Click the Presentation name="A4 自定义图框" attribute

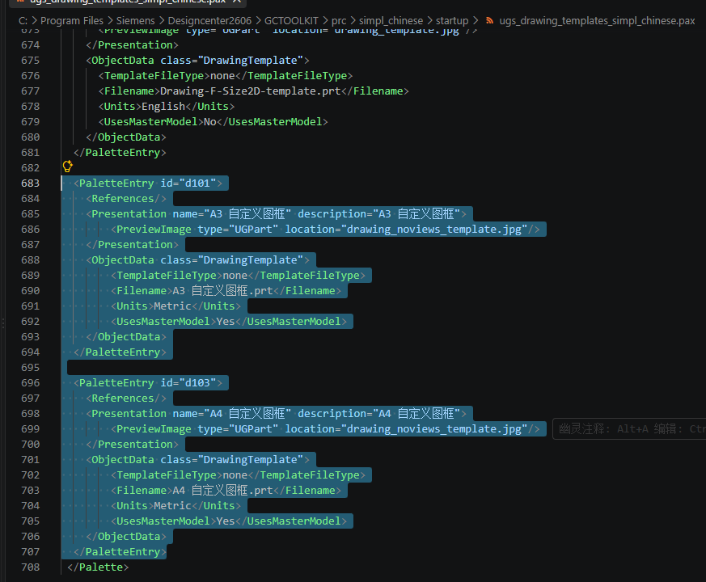point(232,414)
